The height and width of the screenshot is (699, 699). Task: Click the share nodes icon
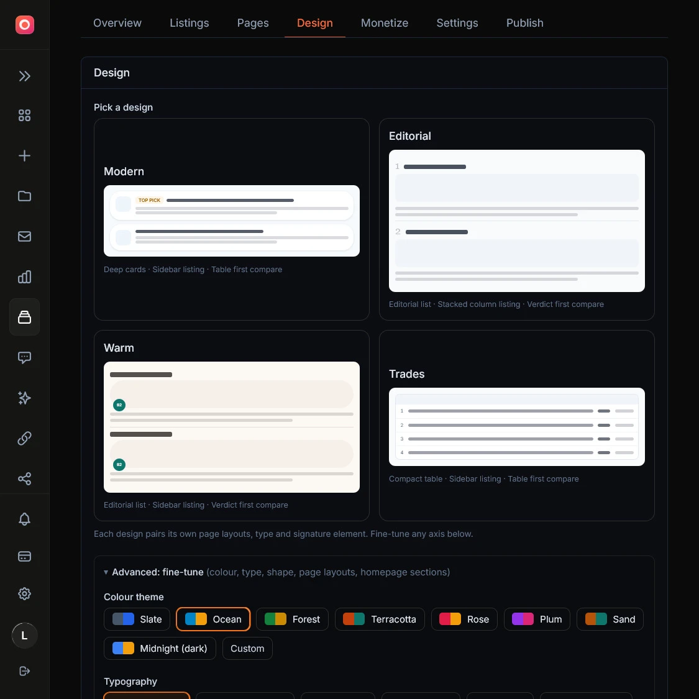[x=24, y=479]
